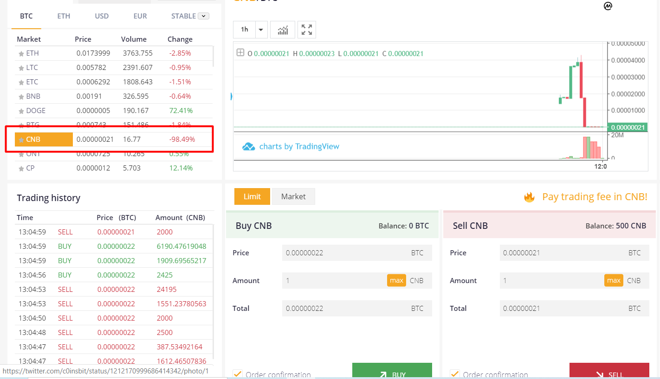
Task: Switch to the ETH market tab
Action: (64, 16)
